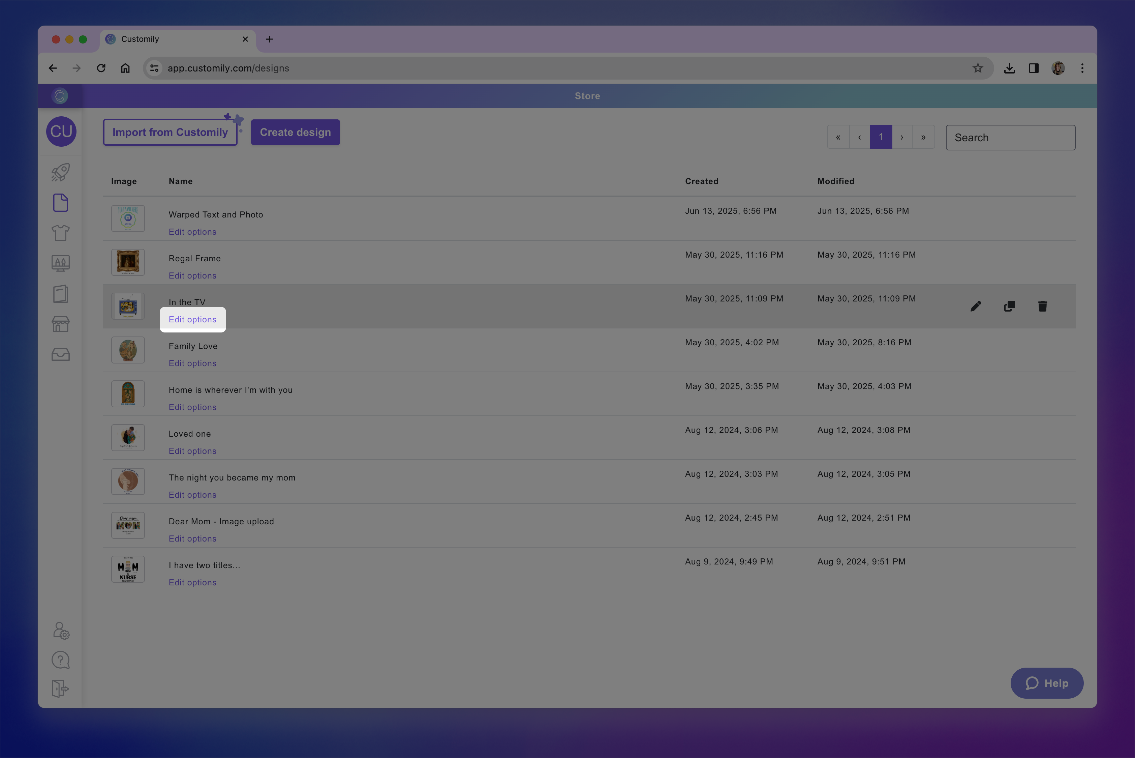This screenshot has height=758, width=1135.
Task: Open the storefront icon in sidebar
Action: click(x=60, y=324)
